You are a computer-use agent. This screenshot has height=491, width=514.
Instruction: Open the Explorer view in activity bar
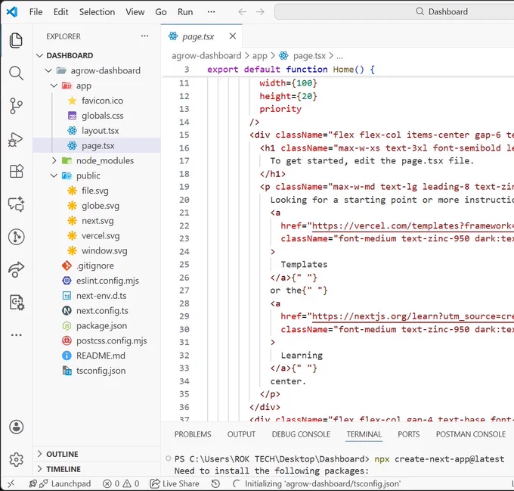coord(16,40)
